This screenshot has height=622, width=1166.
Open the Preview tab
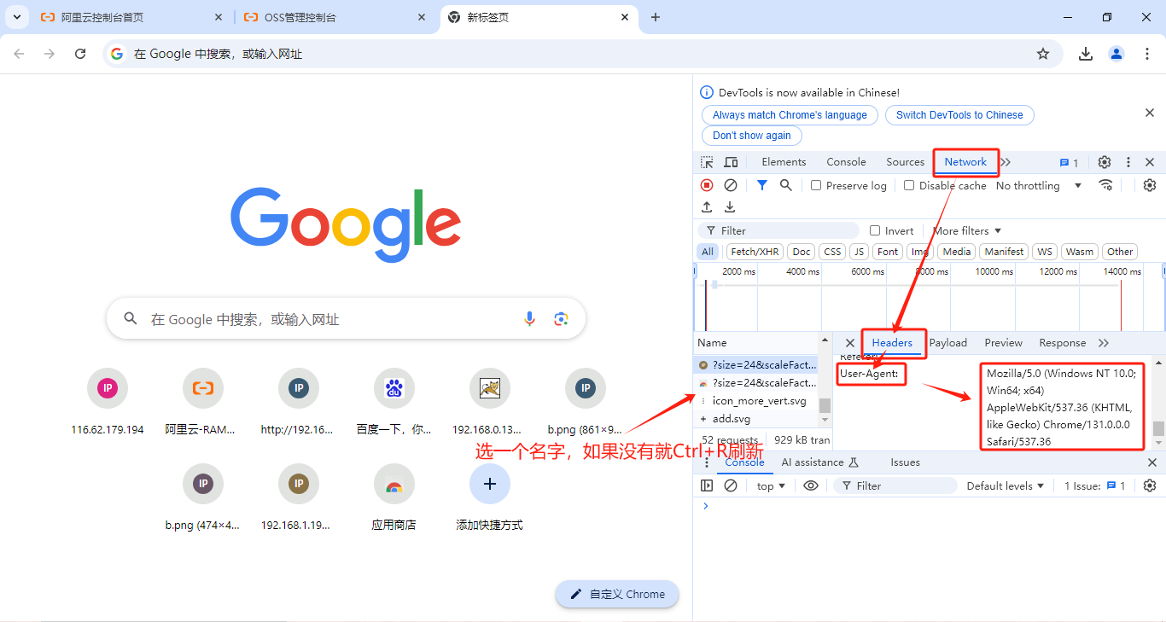point(1003,343)
